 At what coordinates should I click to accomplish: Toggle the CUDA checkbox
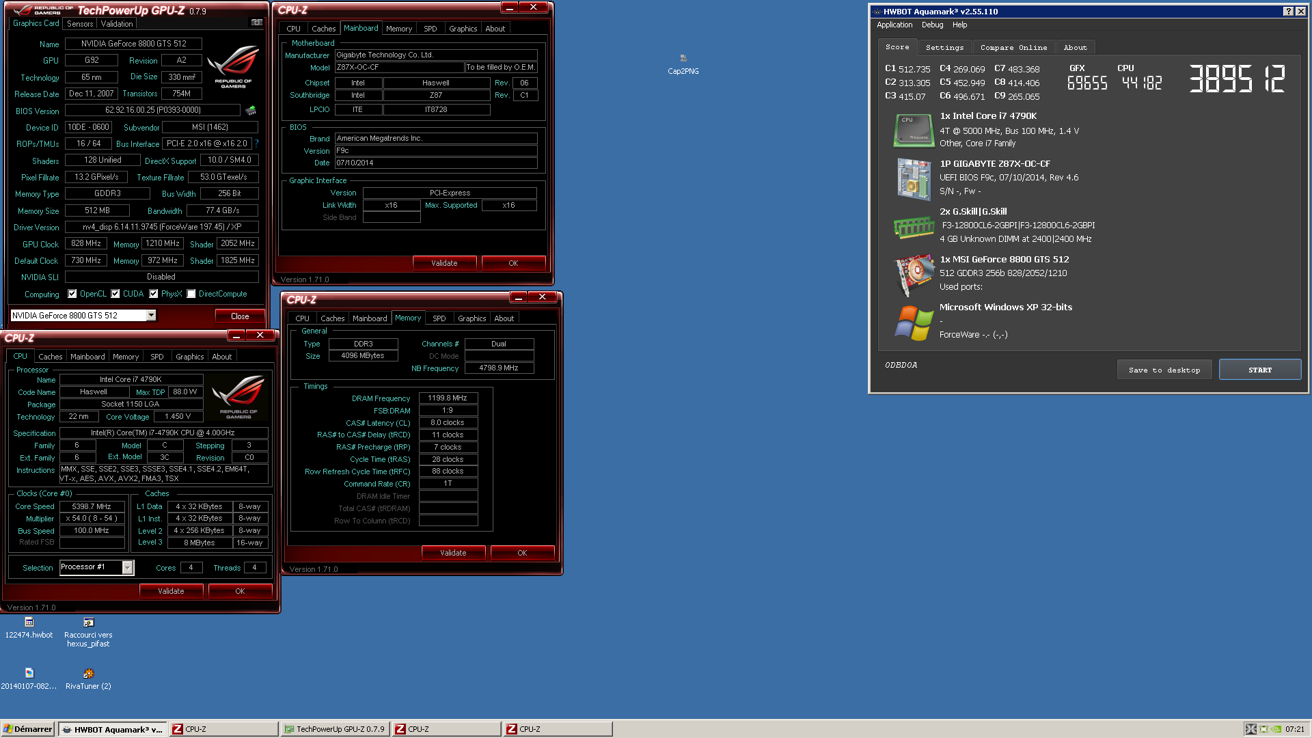115,294
